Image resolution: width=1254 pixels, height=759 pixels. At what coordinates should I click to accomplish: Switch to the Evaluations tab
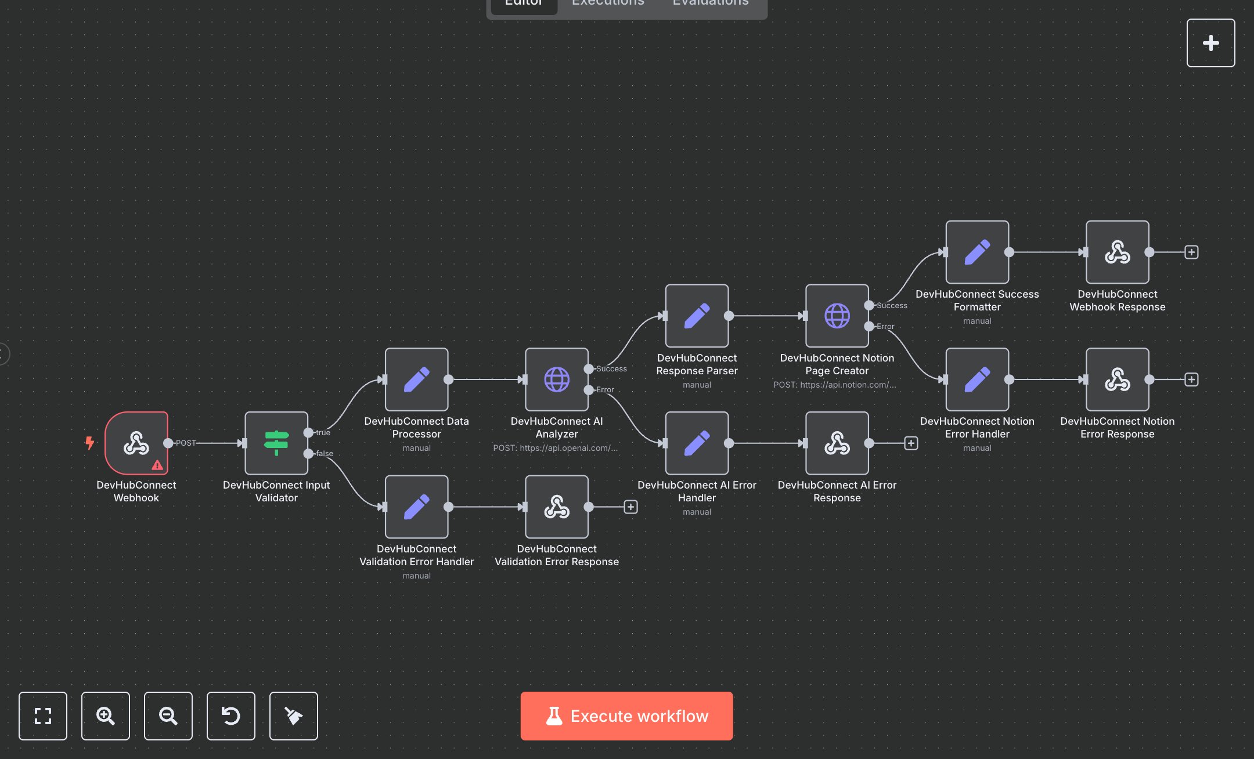point(709,3)
